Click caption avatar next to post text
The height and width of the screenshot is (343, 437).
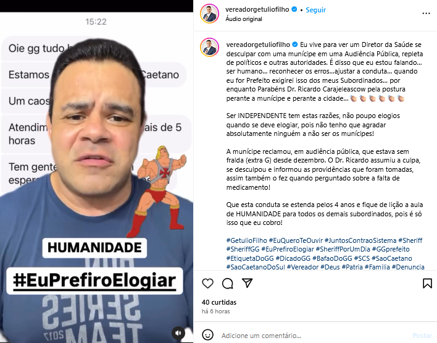click(x=209, y=47)
